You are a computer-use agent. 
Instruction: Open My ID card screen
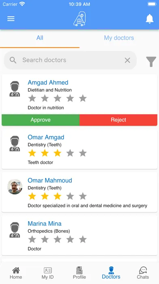click(48, 273)
